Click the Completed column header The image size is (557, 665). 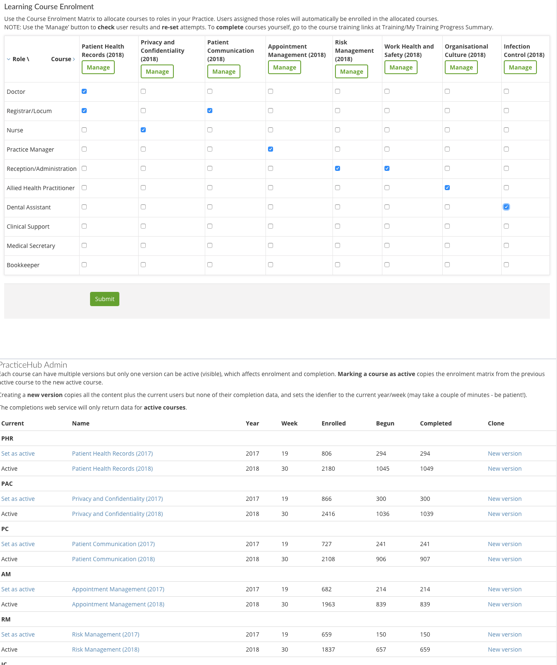pyautogui.click(x=436, y=423)
